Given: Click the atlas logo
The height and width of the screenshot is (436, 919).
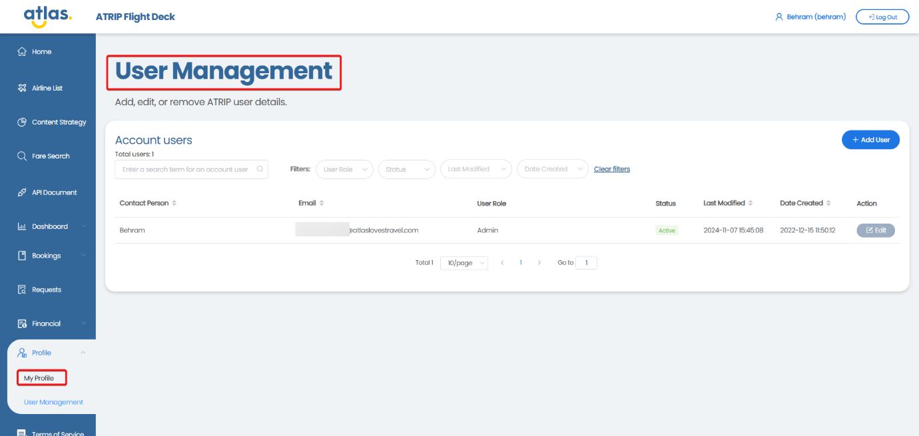Looking at the screenshot, I should (47, 17).
